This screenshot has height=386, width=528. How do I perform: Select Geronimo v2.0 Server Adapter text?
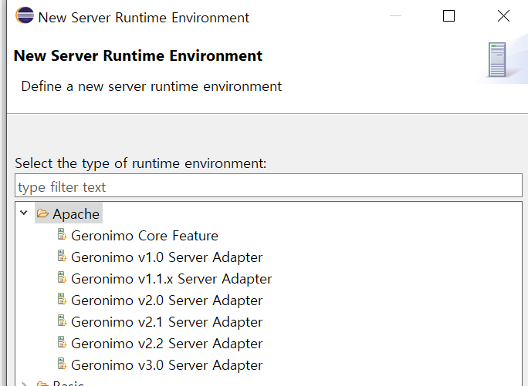167,300
